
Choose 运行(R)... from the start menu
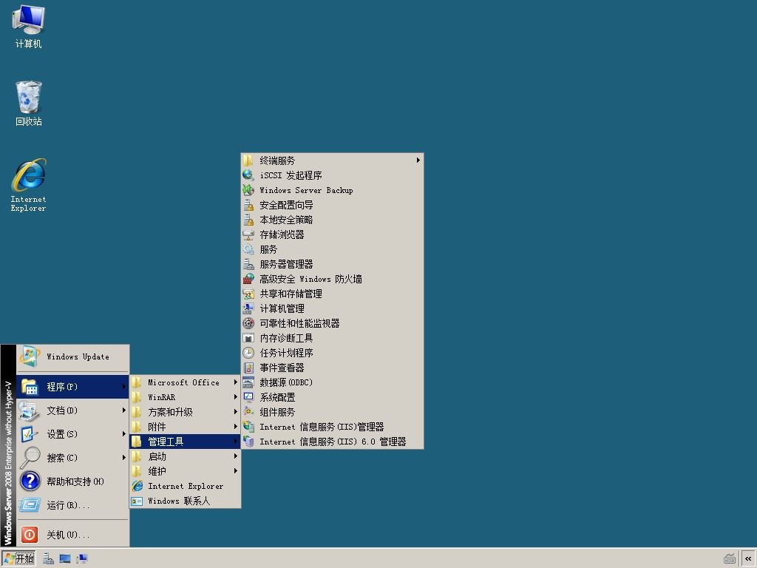click(x=73, y=505)
